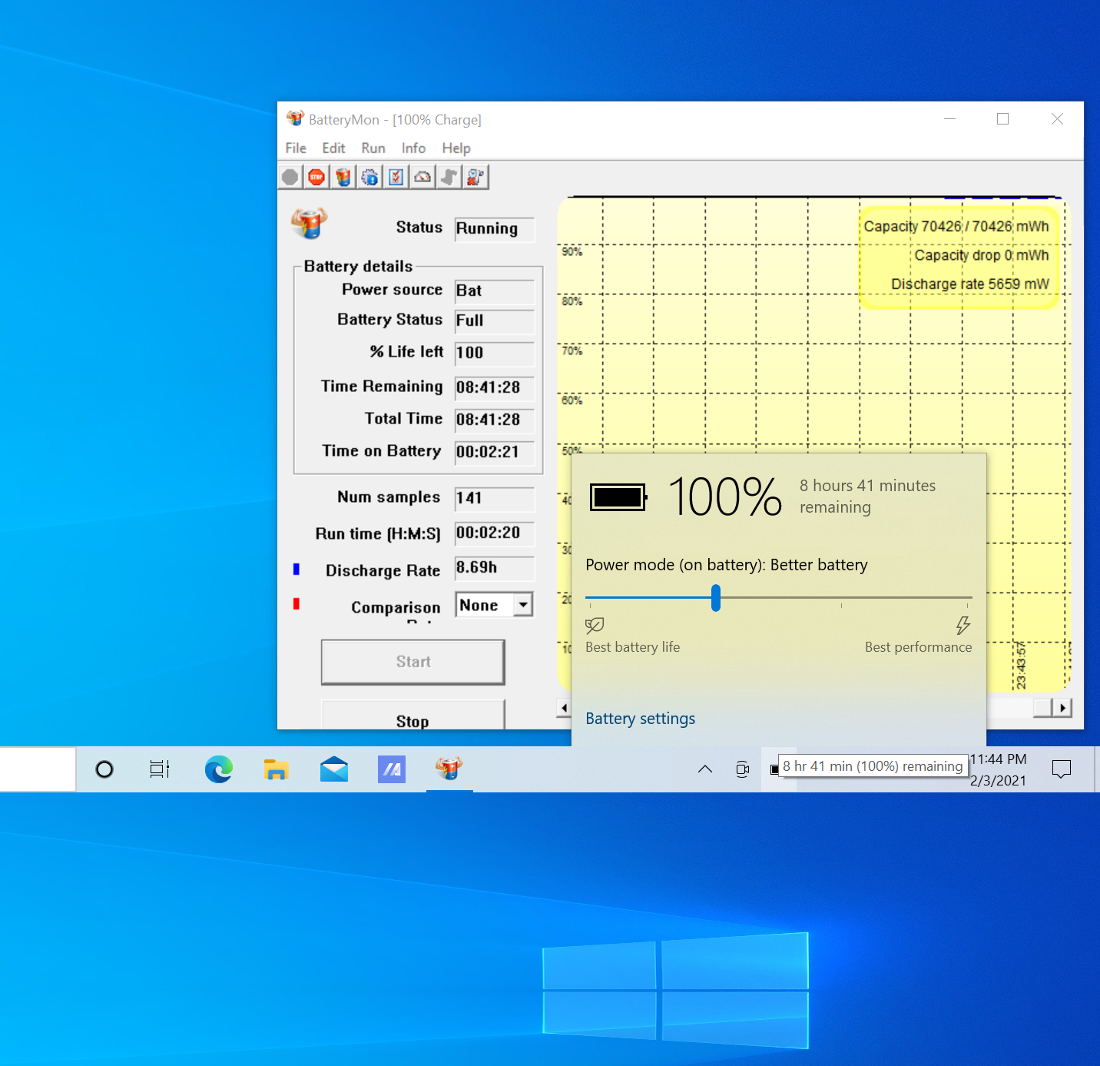Open the Mail app from the taskbar

334,769
